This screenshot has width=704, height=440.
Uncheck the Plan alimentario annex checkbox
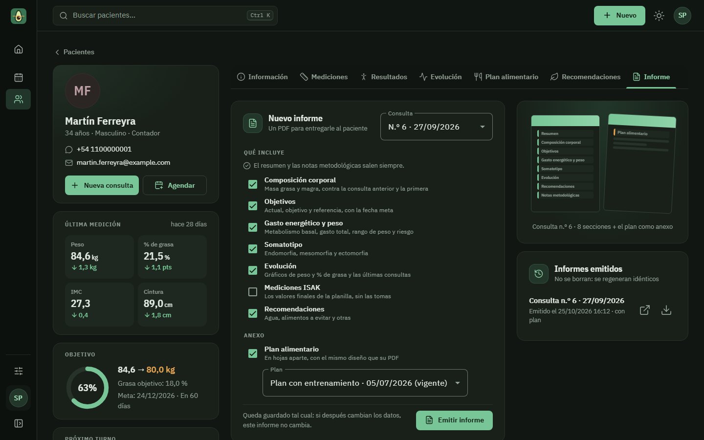(x=253, y=353)
